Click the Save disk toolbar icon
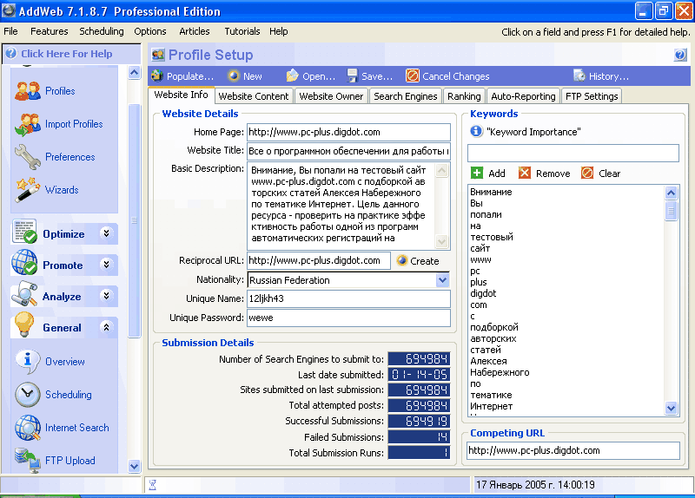This screenshot has width=695, height=498. [x=353, y=76]
